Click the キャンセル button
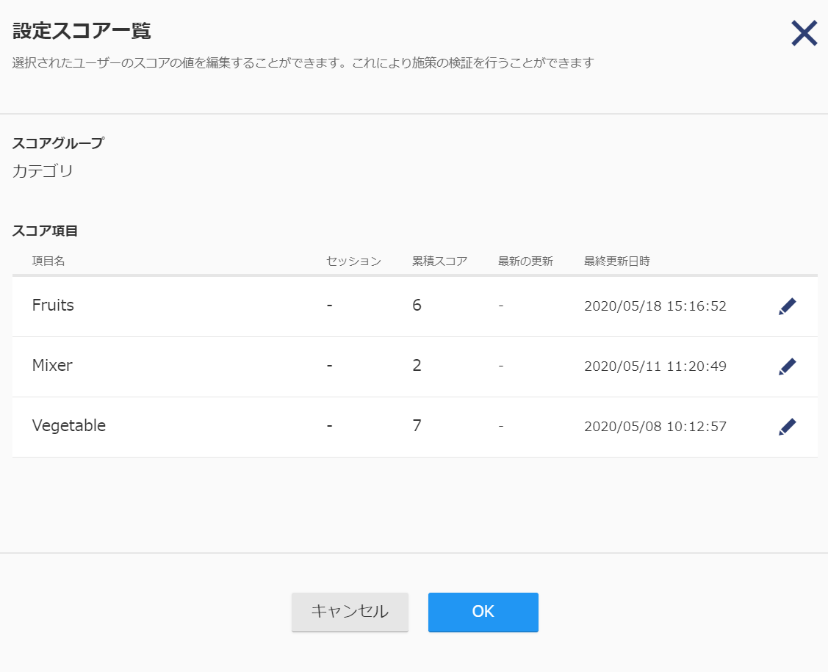 coord(350,612)
